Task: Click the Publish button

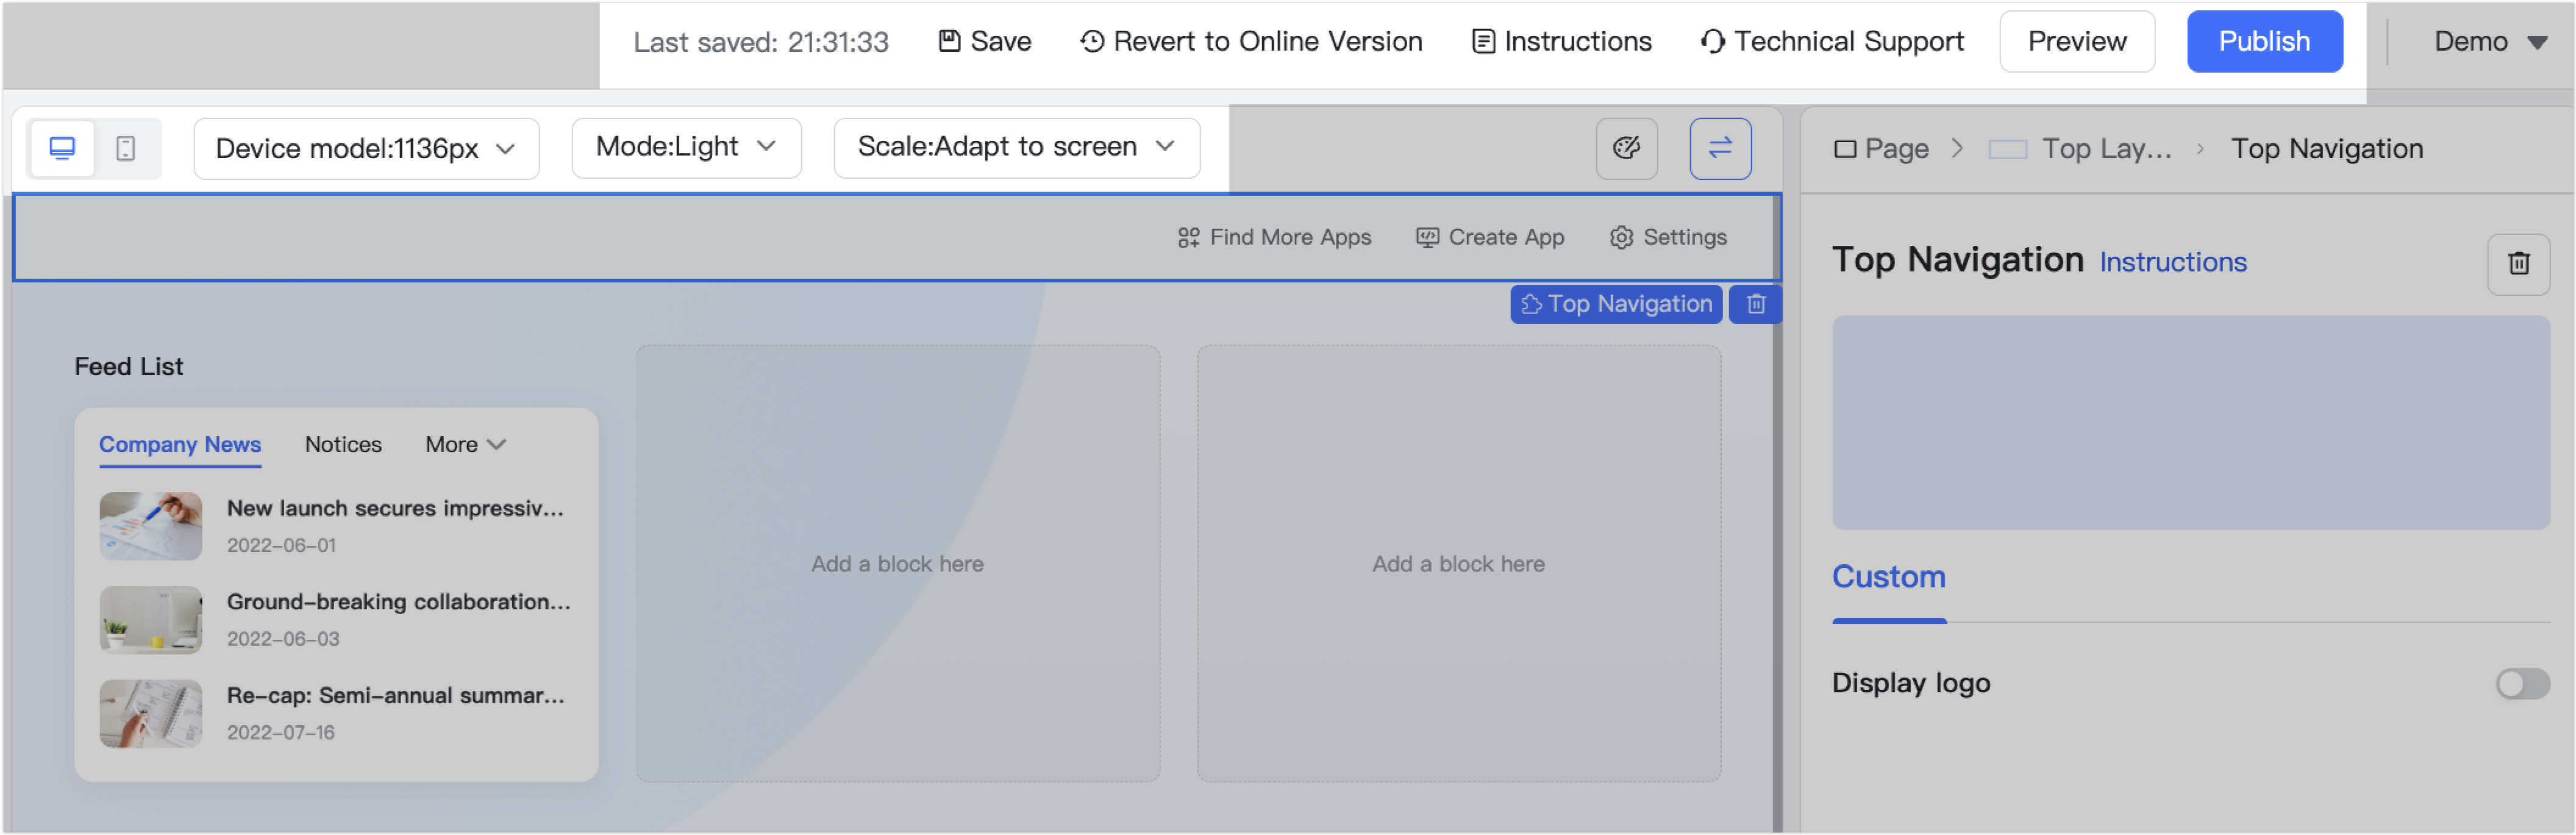Action: 2264,41
